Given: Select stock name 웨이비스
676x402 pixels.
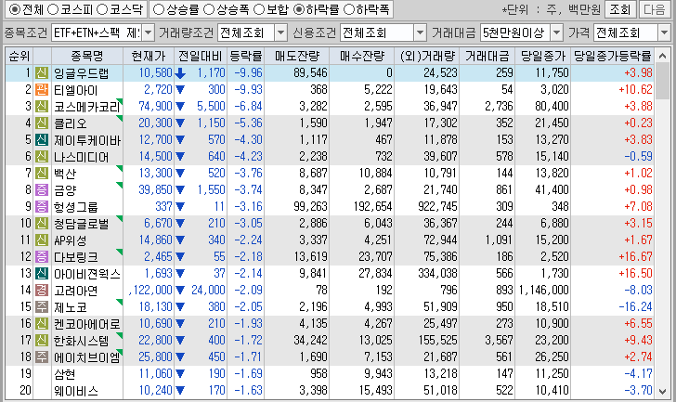Looking at the screenshot, I should tap(76, 391).
